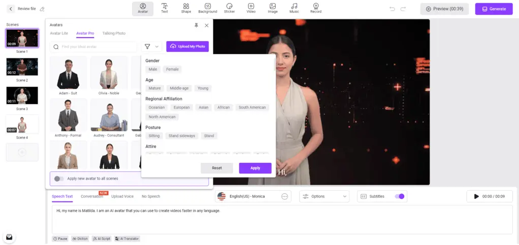
Task: Switch to the Avatar Lite tab
Action: (59, 33)
